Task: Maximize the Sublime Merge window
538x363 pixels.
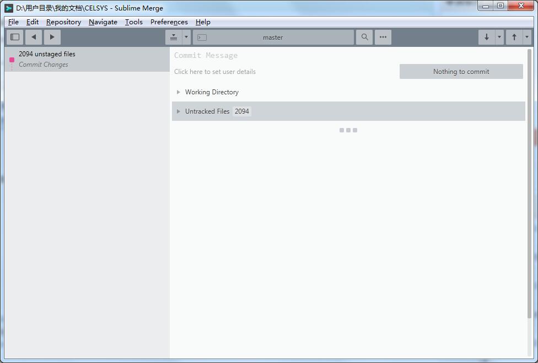Action: click(x=501, y=6)
